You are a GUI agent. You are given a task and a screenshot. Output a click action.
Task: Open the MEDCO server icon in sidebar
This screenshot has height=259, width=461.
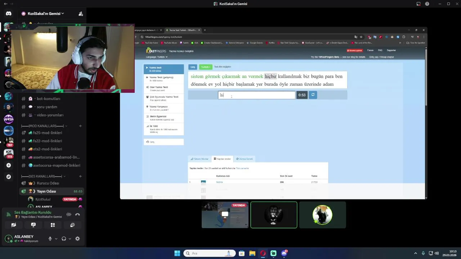coord(9,131)
